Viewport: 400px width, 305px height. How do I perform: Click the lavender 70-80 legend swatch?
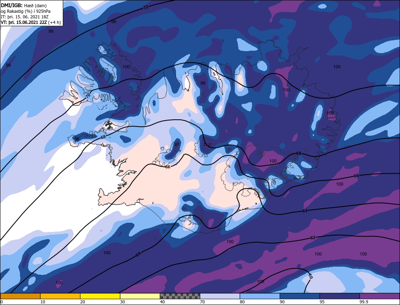[x=220, y=296]
